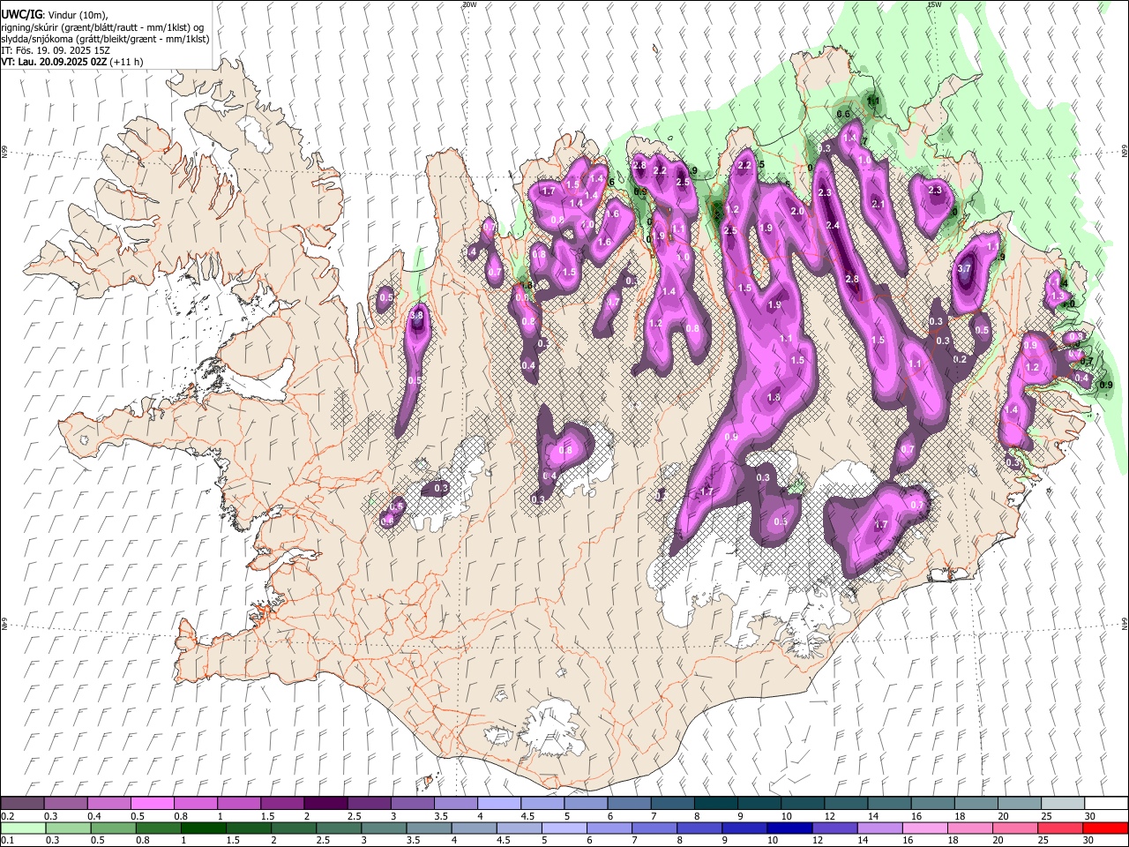
Task: Select the pale green swatch between 0.1 and 0.3, lower legend row
Action: [x=23, y=828]
